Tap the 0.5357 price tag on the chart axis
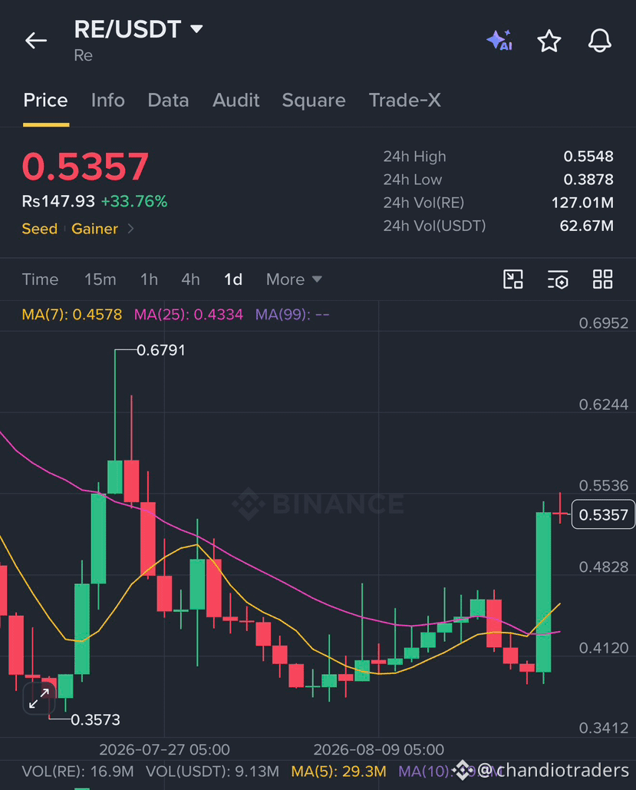636x790 pixels. coord(603,514)
